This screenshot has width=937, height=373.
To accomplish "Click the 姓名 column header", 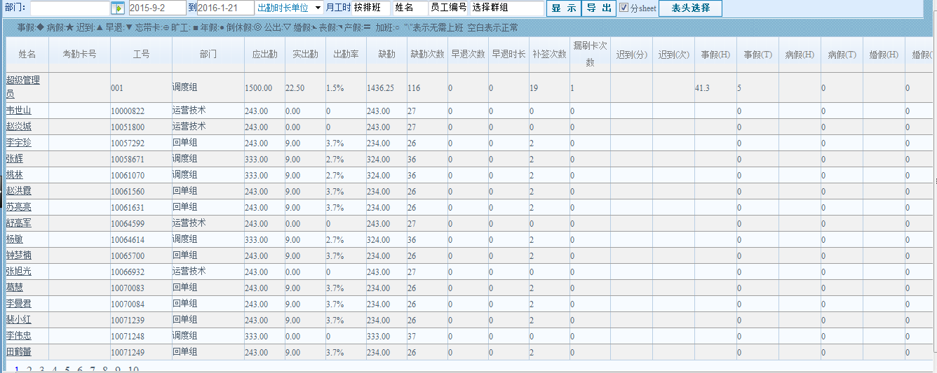I will pyautogui.click(x=27, y=54).
